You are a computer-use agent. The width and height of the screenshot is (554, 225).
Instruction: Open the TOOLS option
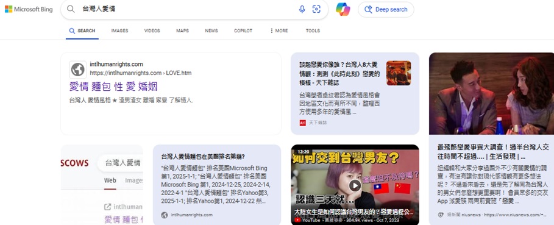tap(313, 30)
